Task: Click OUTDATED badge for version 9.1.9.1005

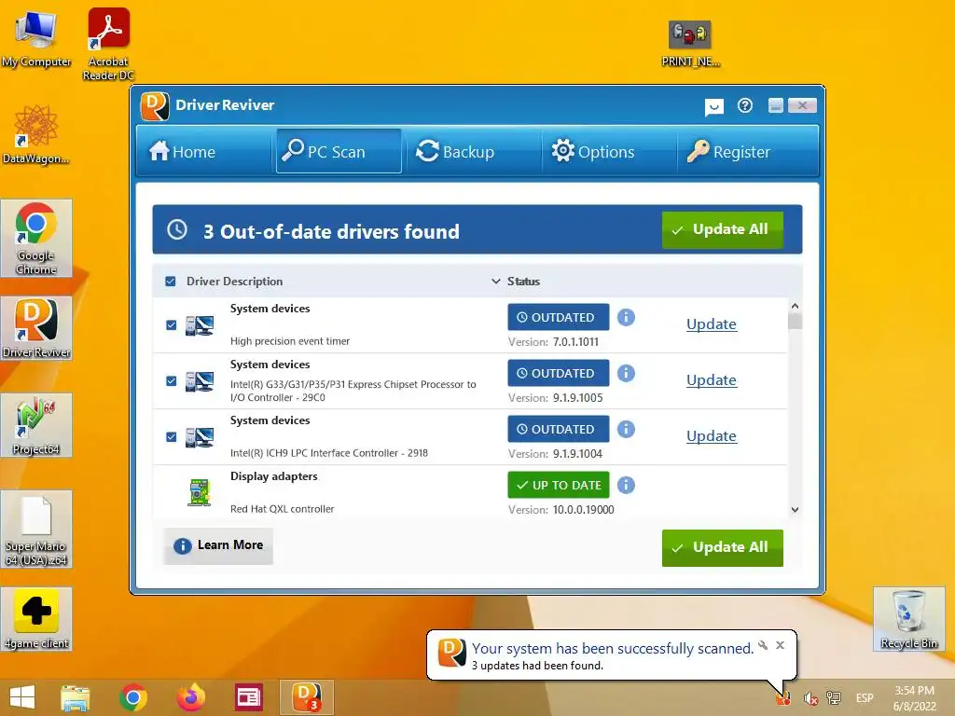Action: pos(559,373)
